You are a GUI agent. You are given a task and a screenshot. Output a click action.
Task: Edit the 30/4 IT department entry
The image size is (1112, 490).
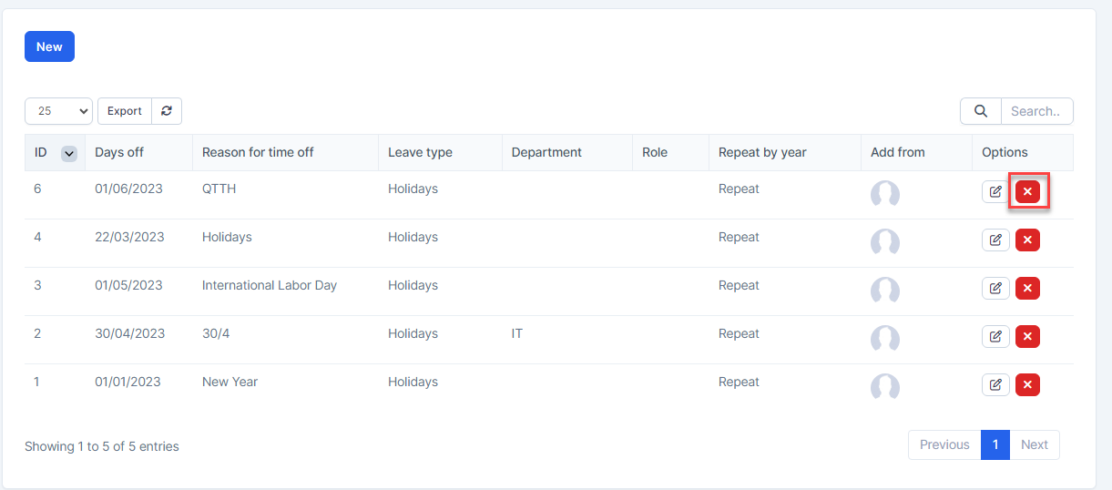995,337
